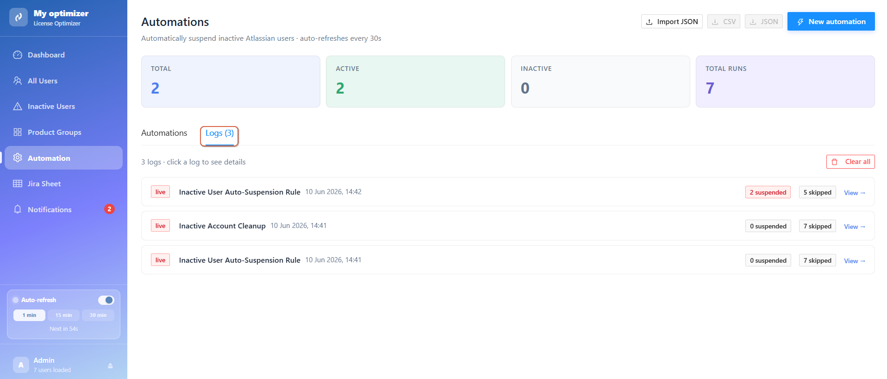Click the 5 skipped tag

[x=818, y=192]
